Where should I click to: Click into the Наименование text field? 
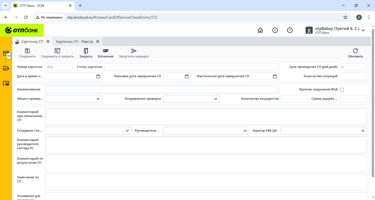(x=162, y=90)
